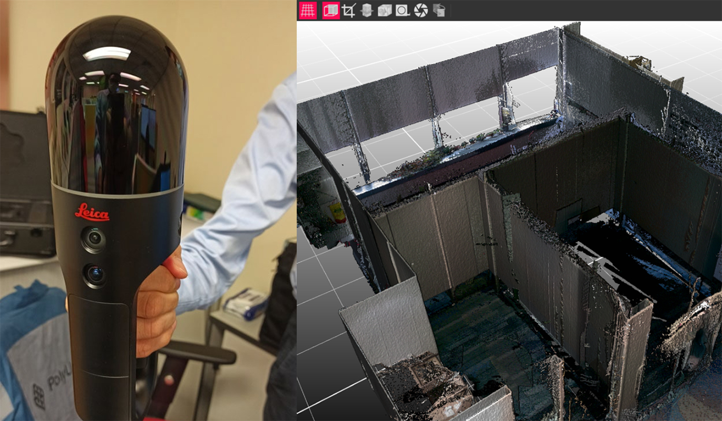This screenshot has height=421, width=722.
Task: Activate the horizontal slice plane tool
Action: [367, 10]
